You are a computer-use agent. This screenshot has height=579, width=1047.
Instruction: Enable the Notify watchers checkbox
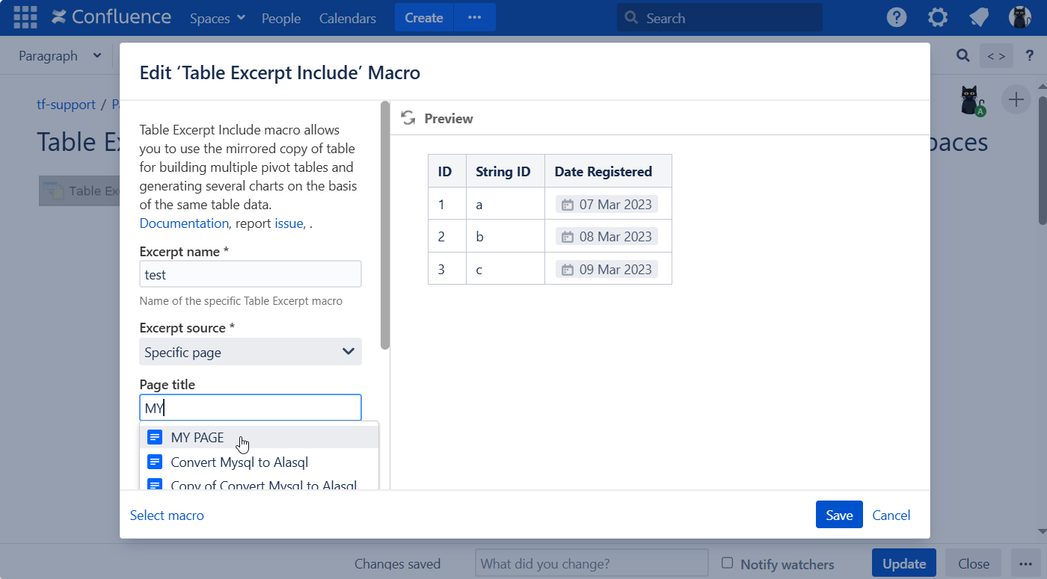click(727, 563)
